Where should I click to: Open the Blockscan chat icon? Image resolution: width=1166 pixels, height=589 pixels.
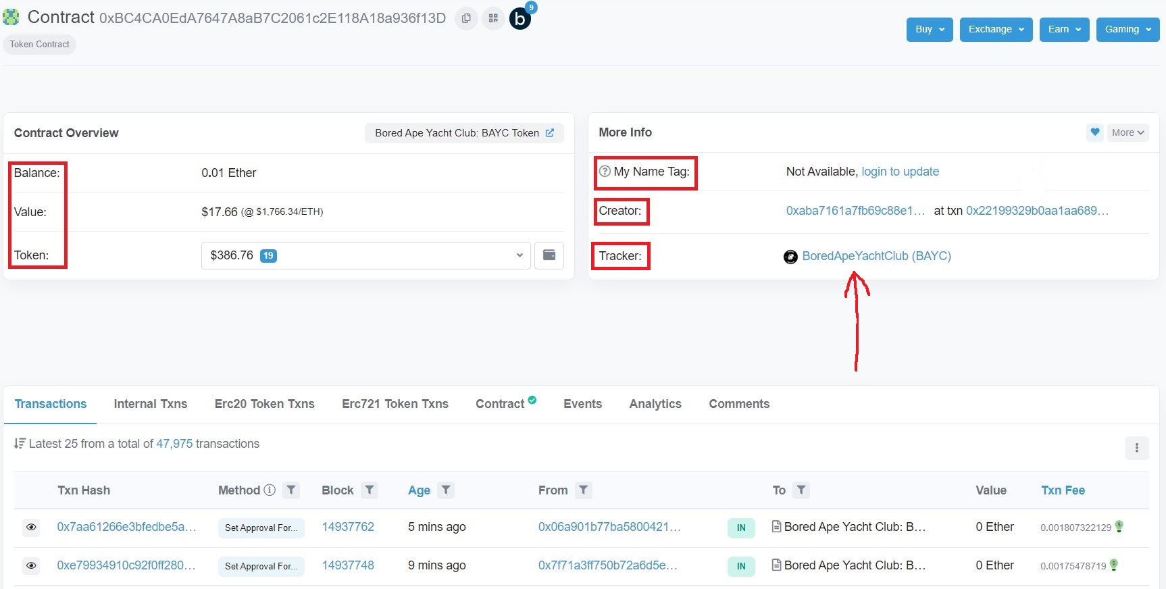(x=519, y=19)
